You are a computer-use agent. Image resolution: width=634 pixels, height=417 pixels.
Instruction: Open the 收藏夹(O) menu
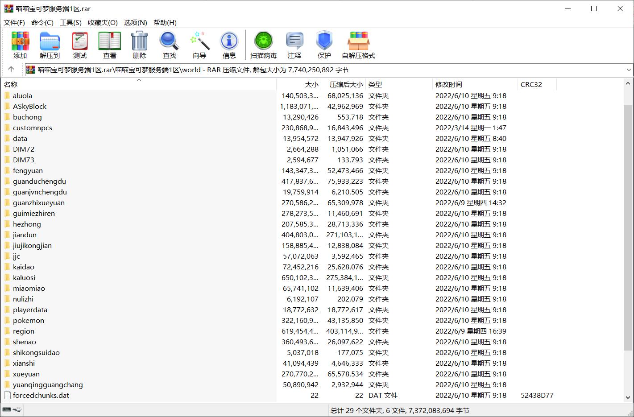pos(103,22)
